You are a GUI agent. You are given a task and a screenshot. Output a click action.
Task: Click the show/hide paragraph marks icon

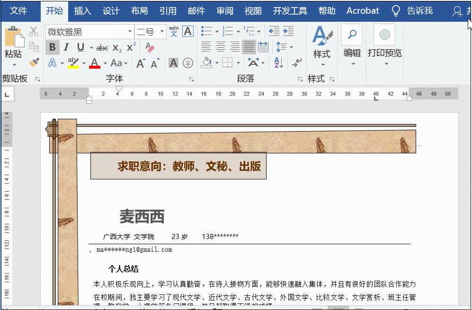tap(296, 63)
